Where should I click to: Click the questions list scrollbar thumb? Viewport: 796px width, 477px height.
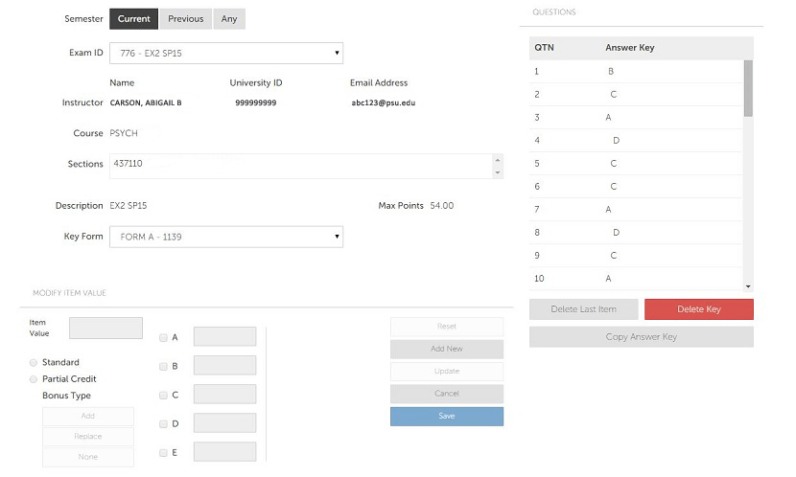[x=748, y=89]
